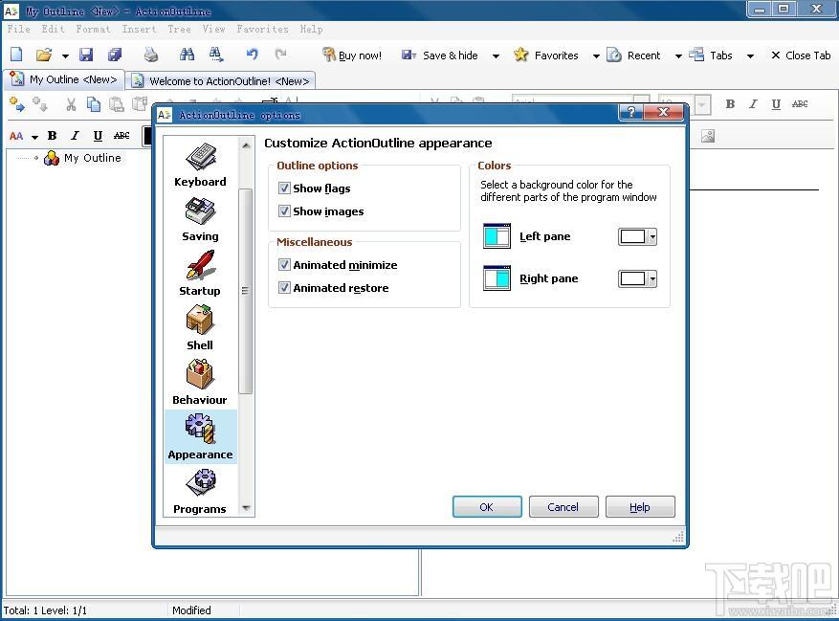
Task: Open the File menu
Action: (x=19, y=29)
